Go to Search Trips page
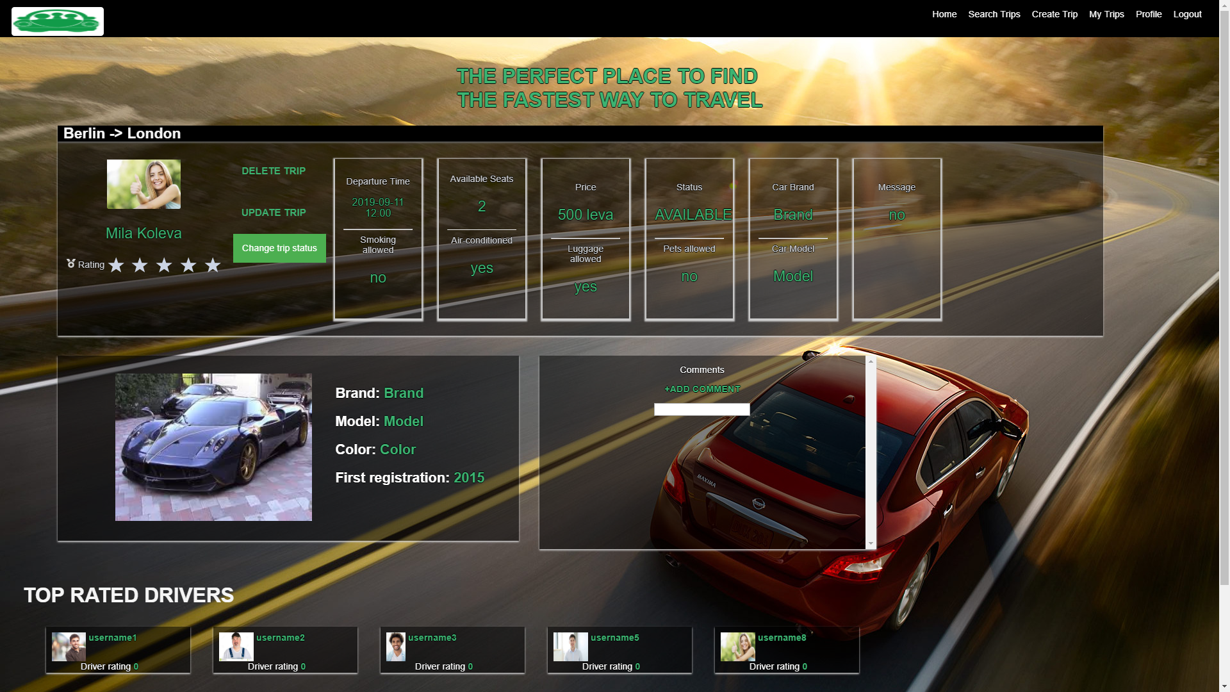 (994, 14)
